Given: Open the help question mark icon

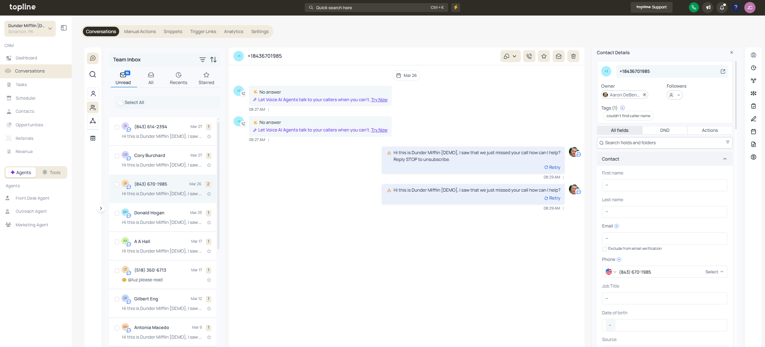Looking at the screenshot, I should click(736, 7).
